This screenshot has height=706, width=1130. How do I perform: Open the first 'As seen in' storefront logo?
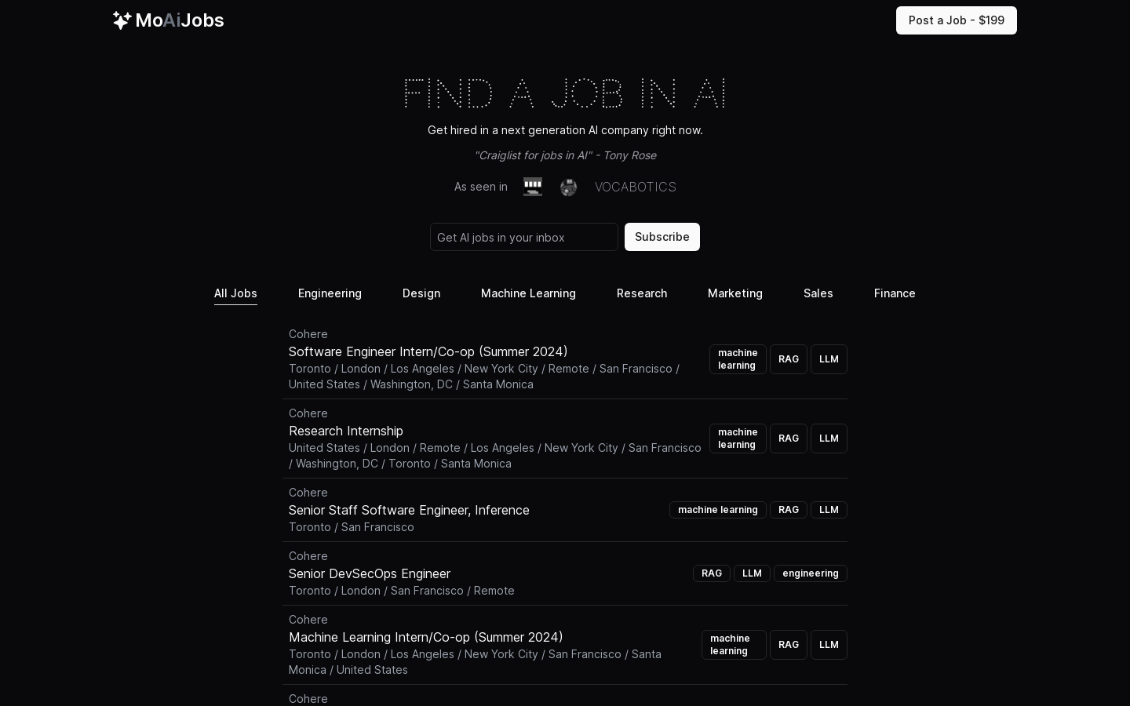[533, 187]
